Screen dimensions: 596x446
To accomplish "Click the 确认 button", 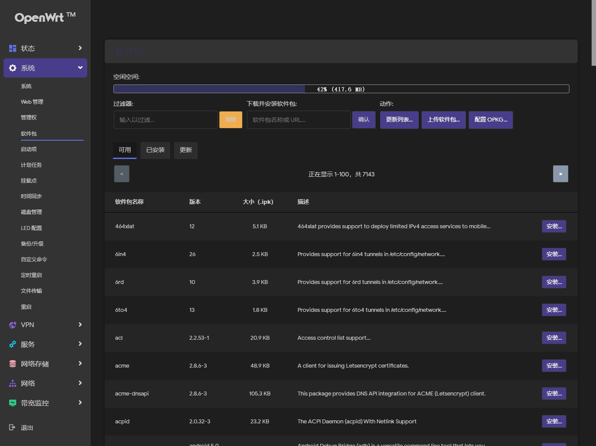I will (x=364, y=120).
